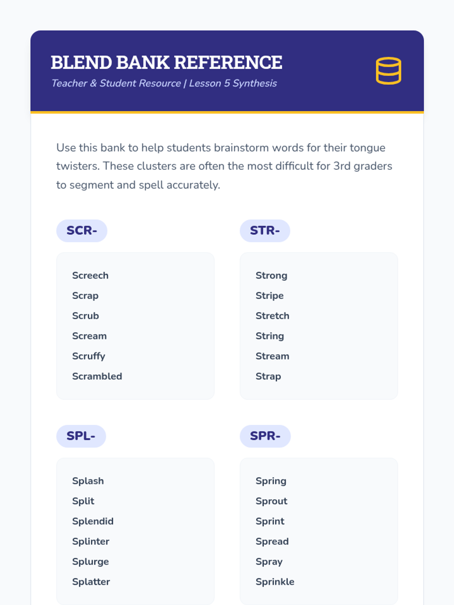Select the SCR- blend label pill
The height and width of the screenshot is (605, 454).
click(x=82, y=231)
